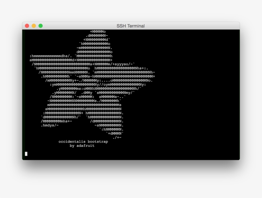Click the 'by adafruit' text line

[x=82, y=146]
